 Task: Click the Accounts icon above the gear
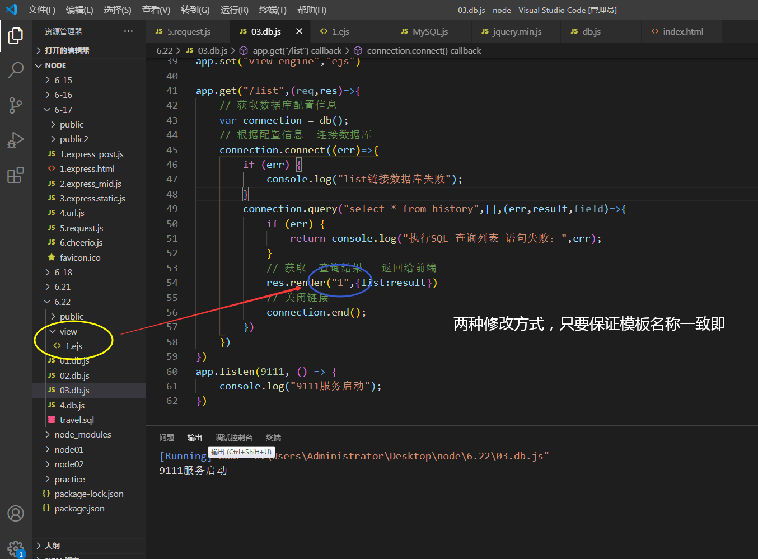coord(15,513)
